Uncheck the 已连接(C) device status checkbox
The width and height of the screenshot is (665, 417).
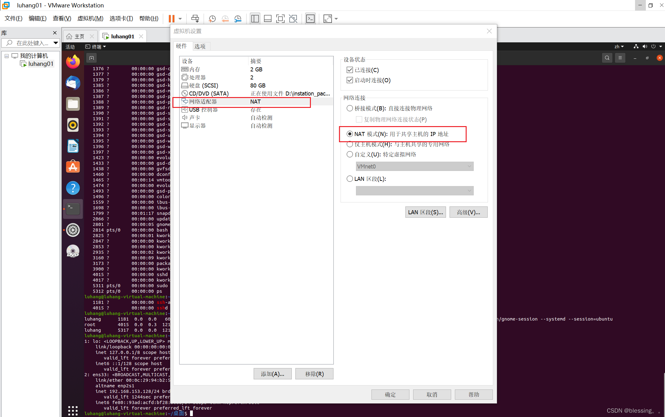pyautogui.click(x=349, y=70)
